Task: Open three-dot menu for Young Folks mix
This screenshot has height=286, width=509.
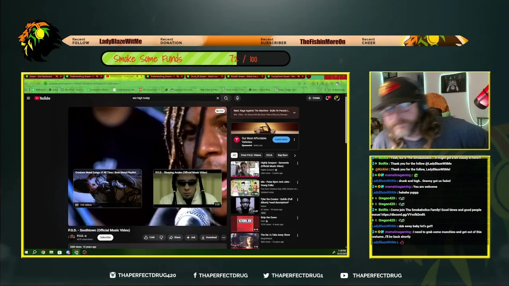Action: pos(297,182)
